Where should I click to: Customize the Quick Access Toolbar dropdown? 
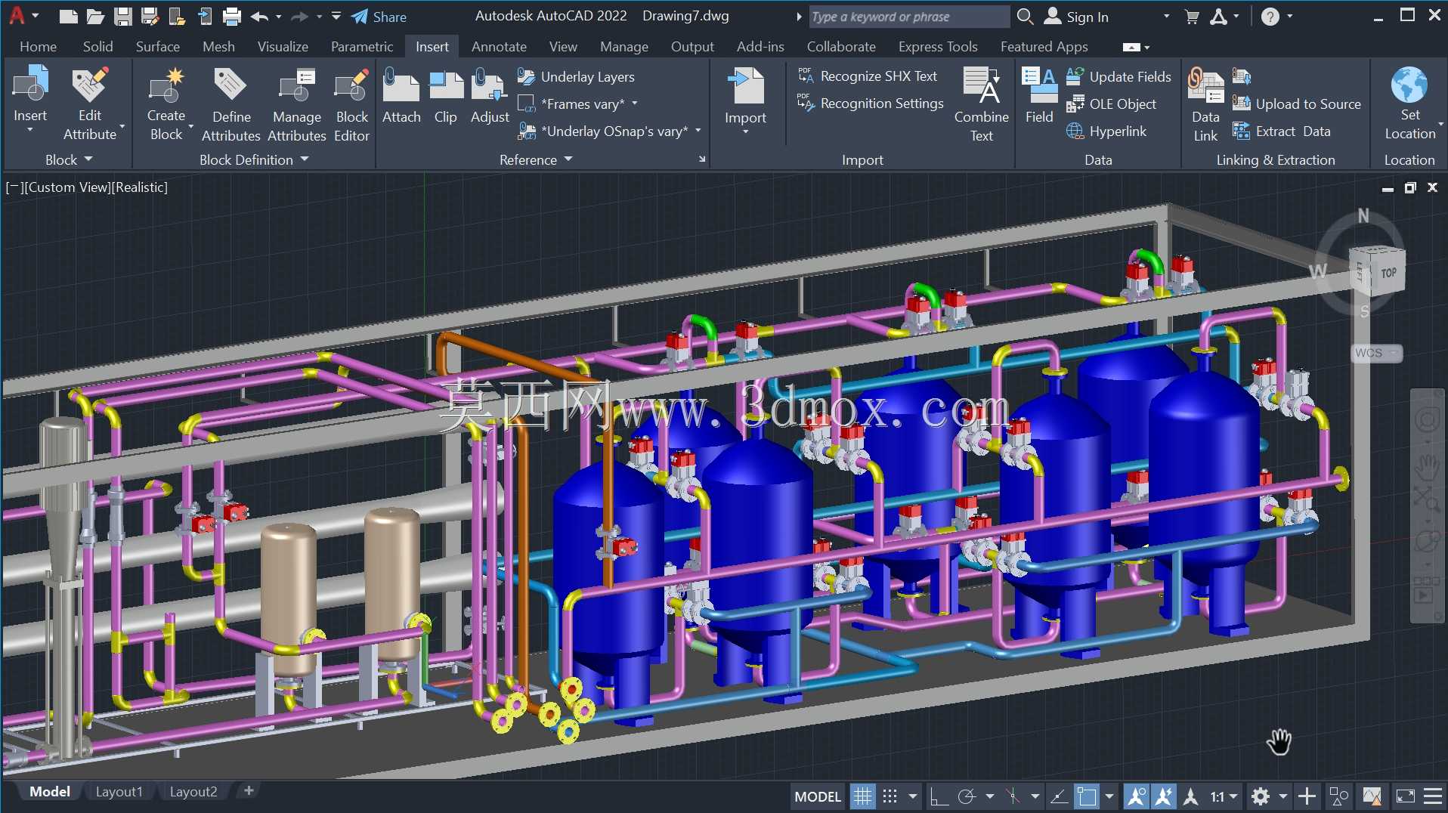336,16
